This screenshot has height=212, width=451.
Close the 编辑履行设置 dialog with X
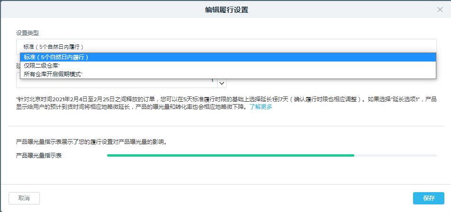[440, 9]
